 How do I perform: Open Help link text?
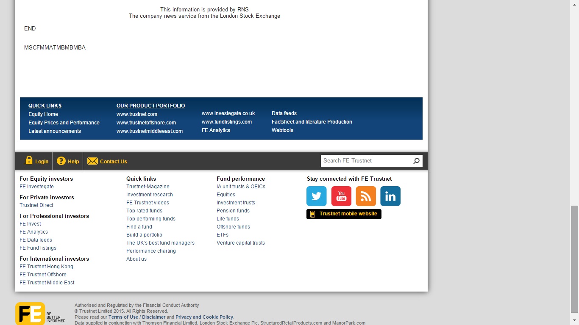73,162
